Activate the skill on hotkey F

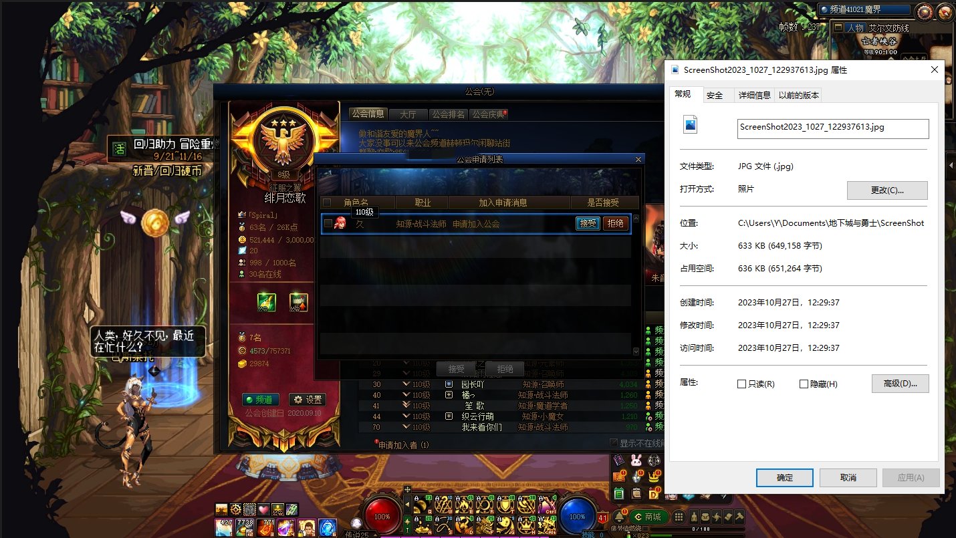click(485, 525)
